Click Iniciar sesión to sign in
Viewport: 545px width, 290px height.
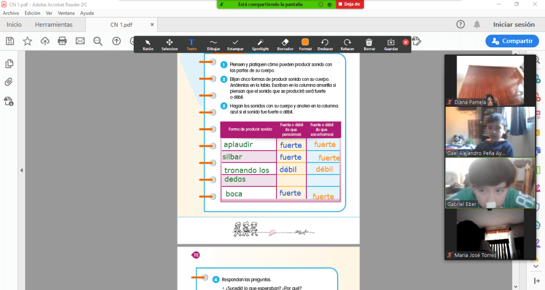tap(514, 24)
